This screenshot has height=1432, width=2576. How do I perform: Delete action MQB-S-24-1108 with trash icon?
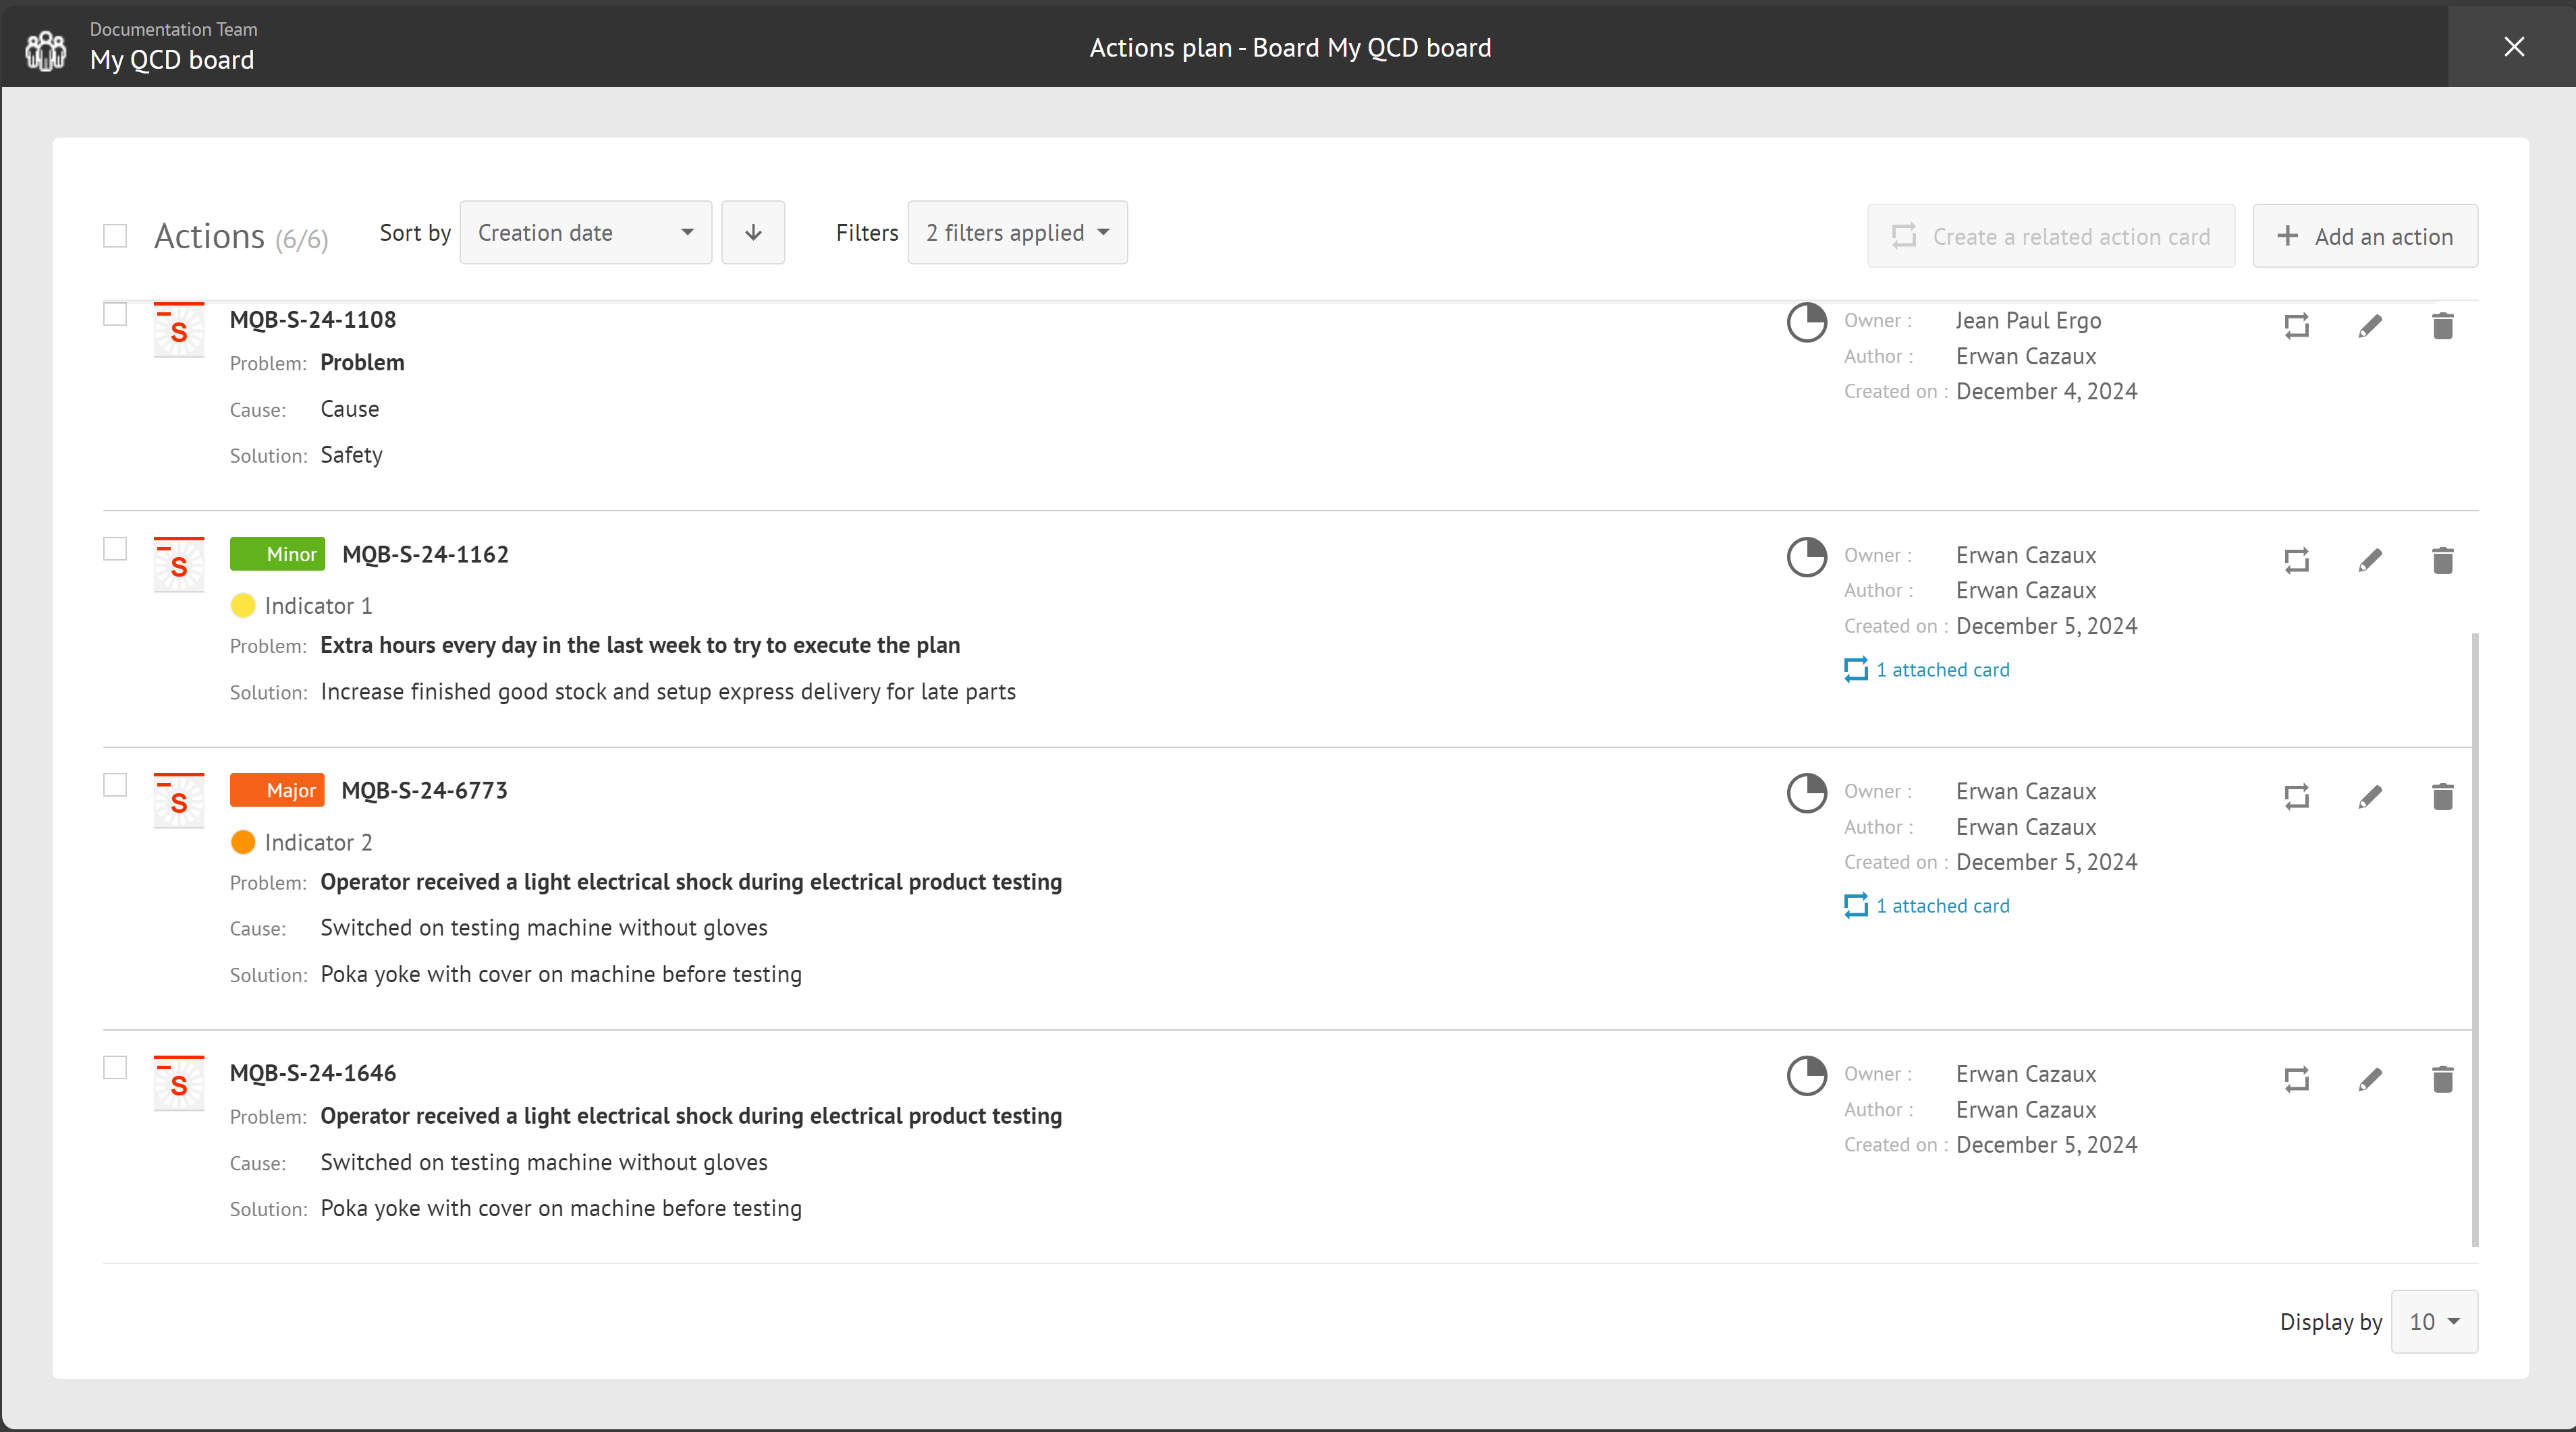click(x=2443, y=326)
